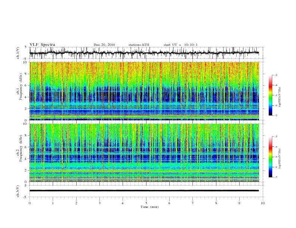Click the ch.1 spectrogram plot
Image resolution: width=296 pixels, height=228 pixels.
click(144, 91)
